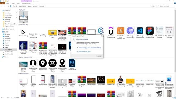Open the VS Code Logo Transparent.png file
This screenshot has height=99, width=176.
click(x=140, y=32)
